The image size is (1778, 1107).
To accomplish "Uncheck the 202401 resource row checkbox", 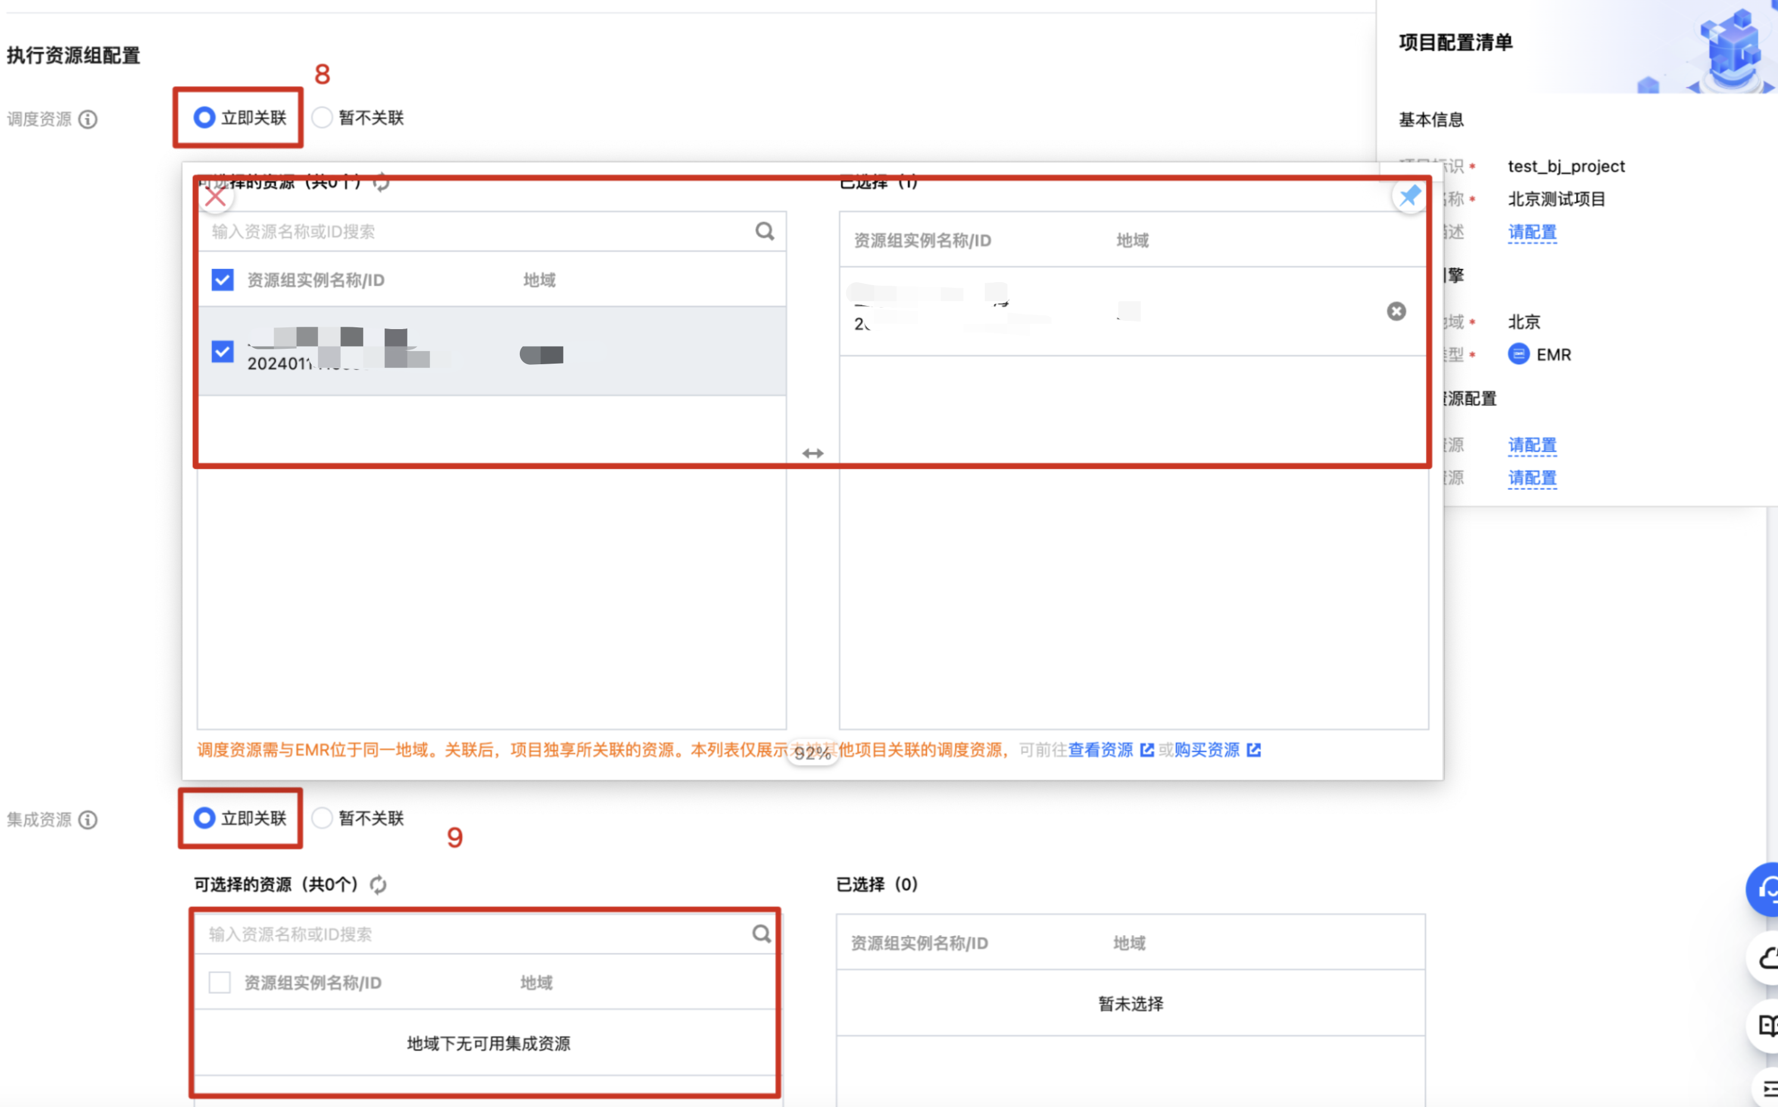I will coord(223,352).
